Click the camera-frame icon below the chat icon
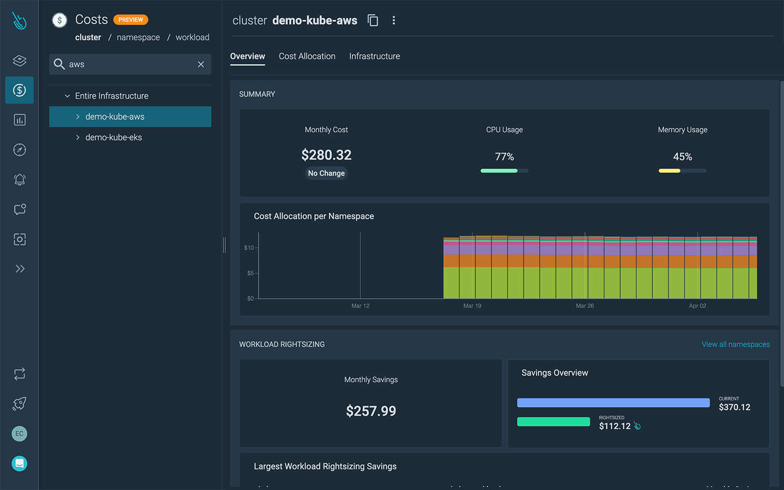The width and height of the screenshot is (784, 490). (x=19, y=239)
